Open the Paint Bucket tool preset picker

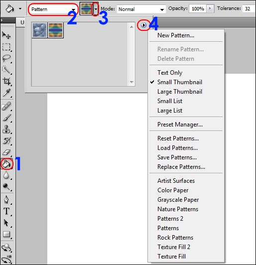pos(20,8)
